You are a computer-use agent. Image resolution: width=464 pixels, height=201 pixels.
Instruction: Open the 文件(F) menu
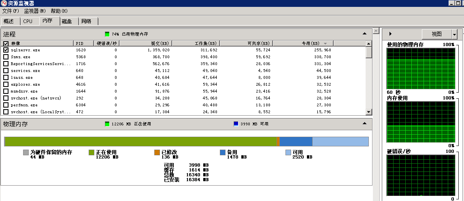point(11,11)
